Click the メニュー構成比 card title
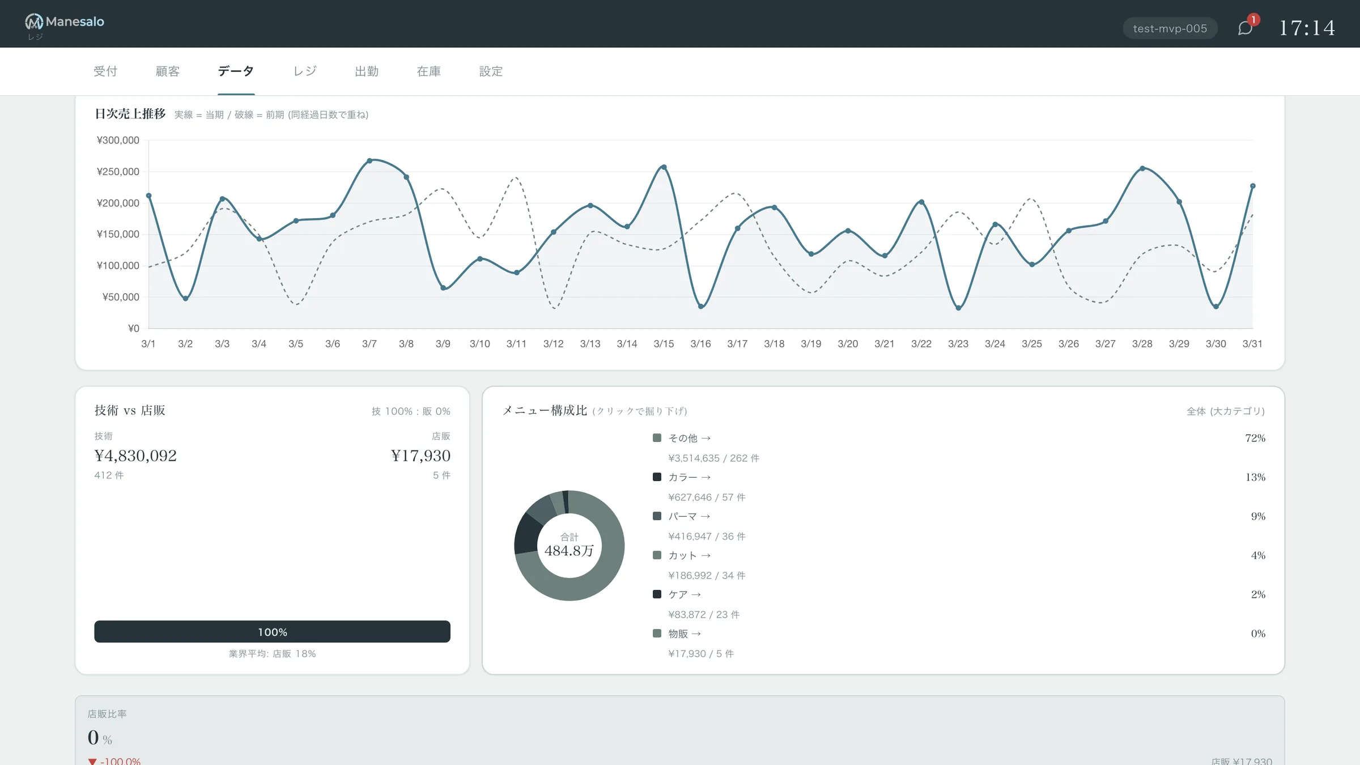Screen dimensions: 1360x765 [x=545, y=410]
